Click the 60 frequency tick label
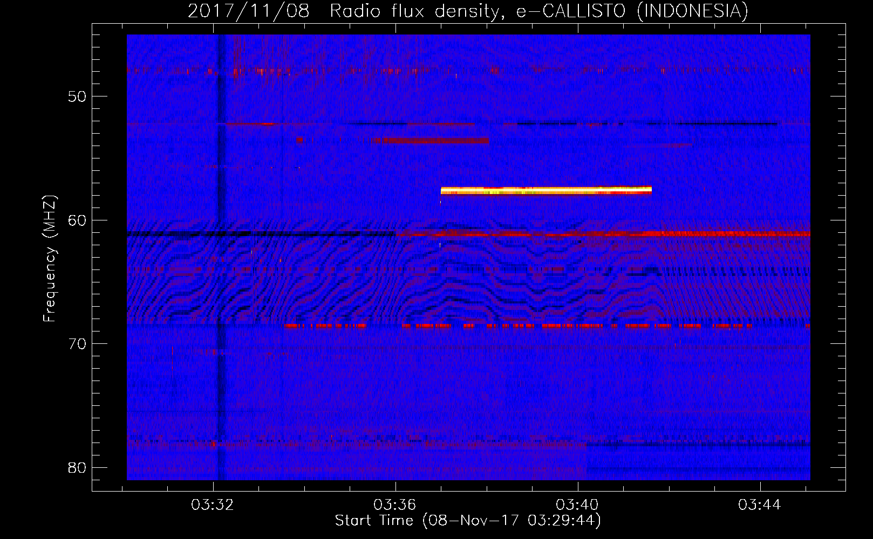 [x=77, y=220]
